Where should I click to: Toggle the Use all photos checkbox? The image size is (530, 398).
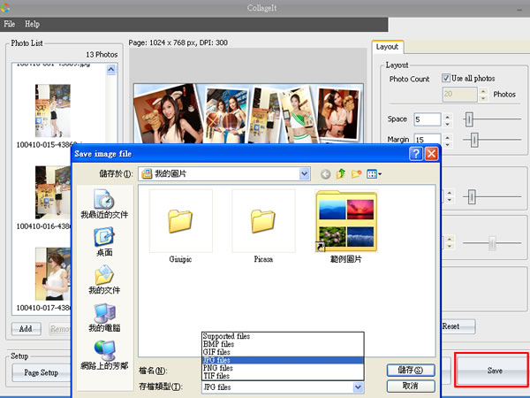446,78
